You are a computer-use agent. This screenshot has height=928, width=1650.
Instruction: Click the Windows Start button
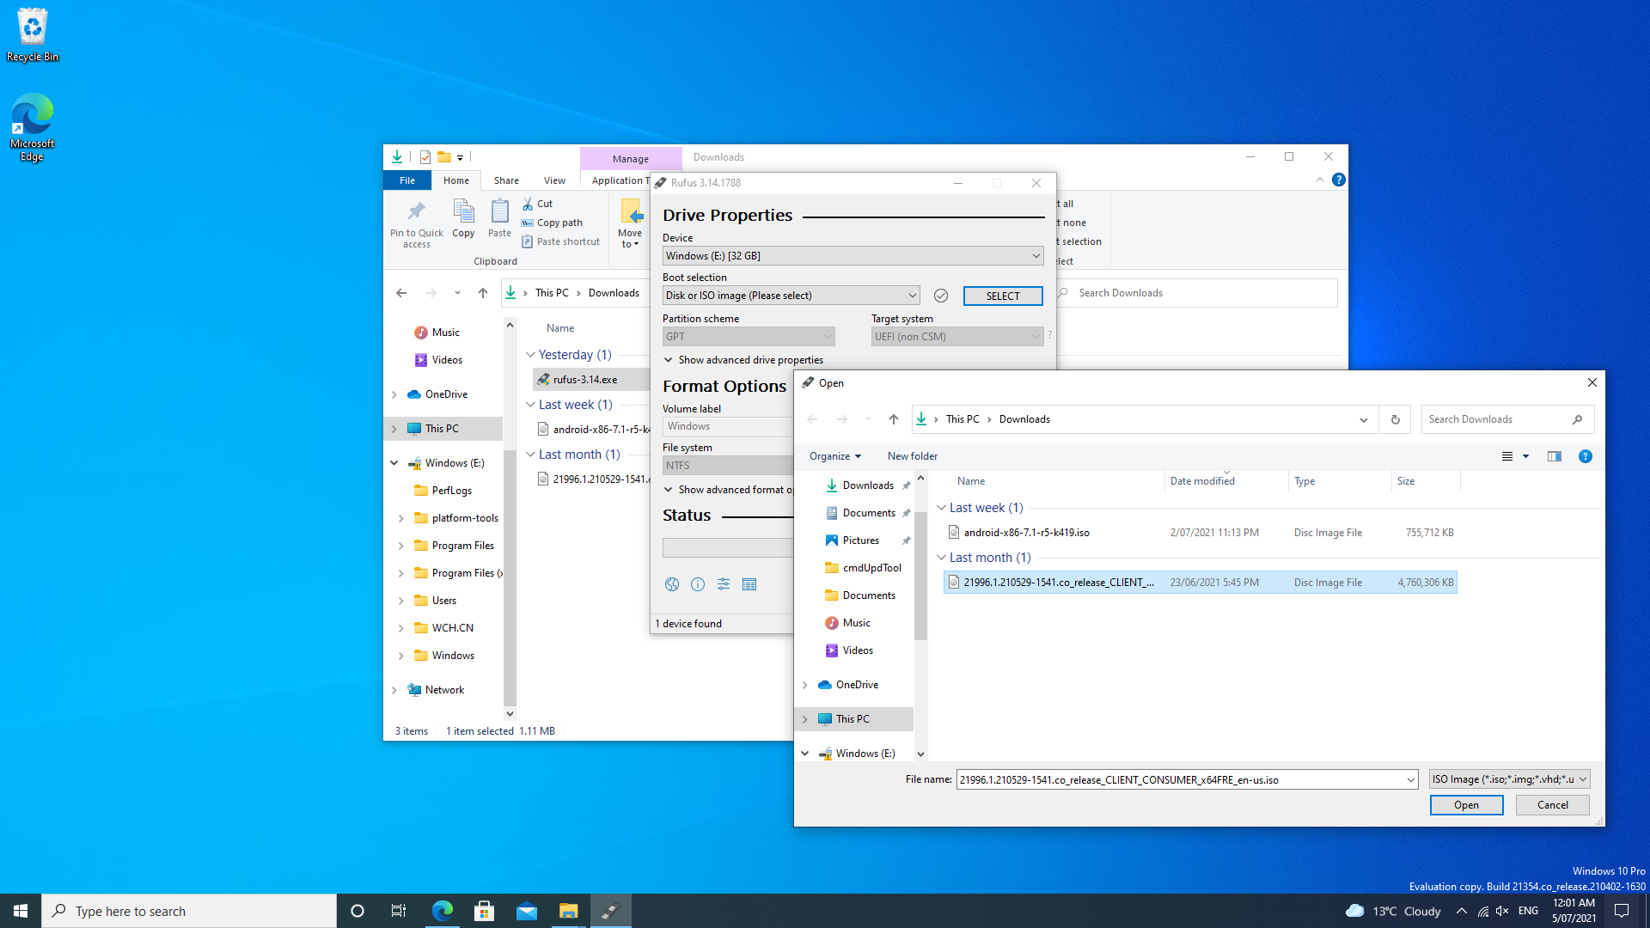(21, 911)
